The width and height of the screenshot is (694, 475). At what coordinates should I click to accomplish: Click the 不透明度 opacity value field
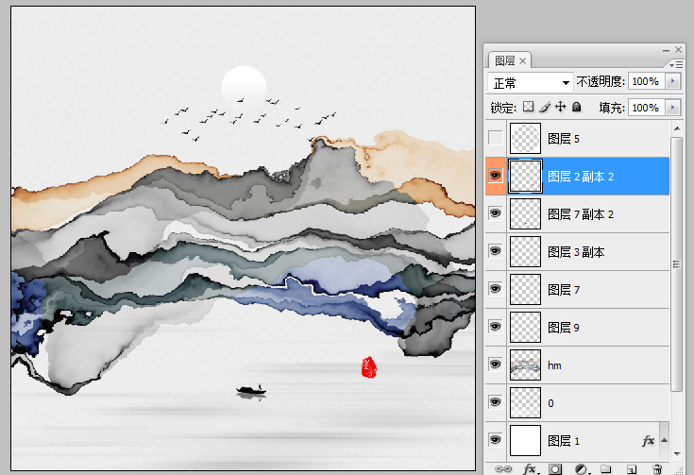(x=646, y=81)
